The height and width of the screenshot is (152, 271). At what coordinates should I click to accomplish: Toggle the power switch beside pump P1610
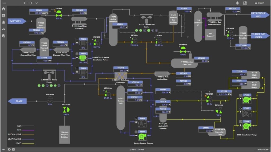point(136,118)
